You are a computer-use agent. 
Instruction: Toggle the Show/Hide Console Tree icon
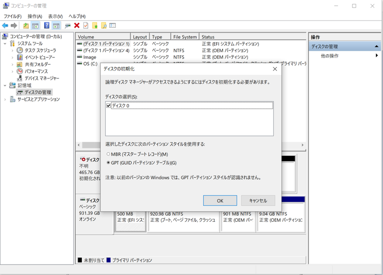35,25
